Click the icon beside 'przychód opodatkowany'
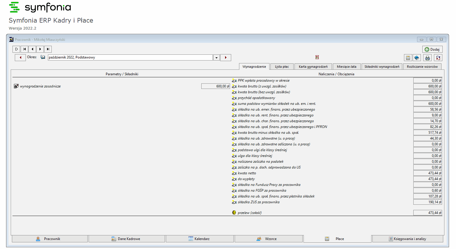Viewport: 456px width, 249px height. [x=234, y=98]
